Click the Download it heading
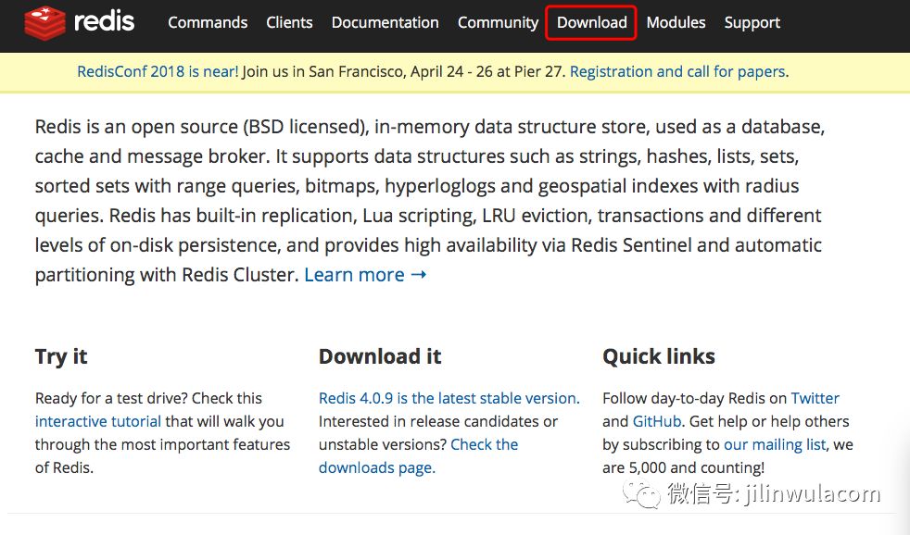Image resolution: width=910 pixels, height=535 pixels. click(x=380, y=356)
